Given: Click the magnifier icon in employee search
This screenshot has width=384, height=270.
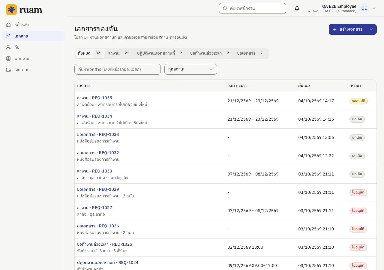Looking at the screenshot, I should tap(225, 8).
